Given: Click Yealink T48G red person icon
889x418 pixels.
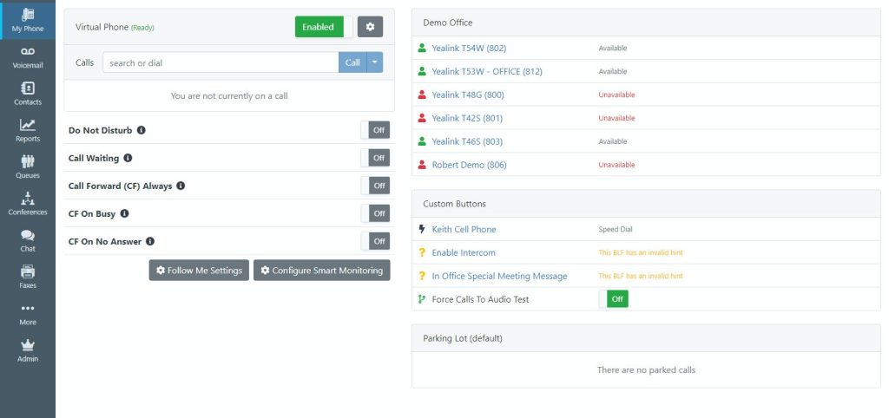Looking at the screenshot, I should click(422, 95).
